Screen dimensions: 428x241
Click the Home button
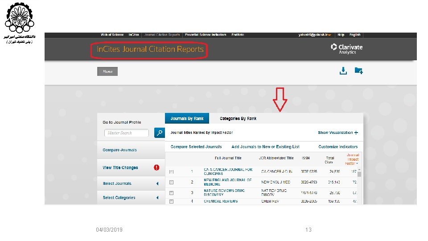(x=107, y=71)
